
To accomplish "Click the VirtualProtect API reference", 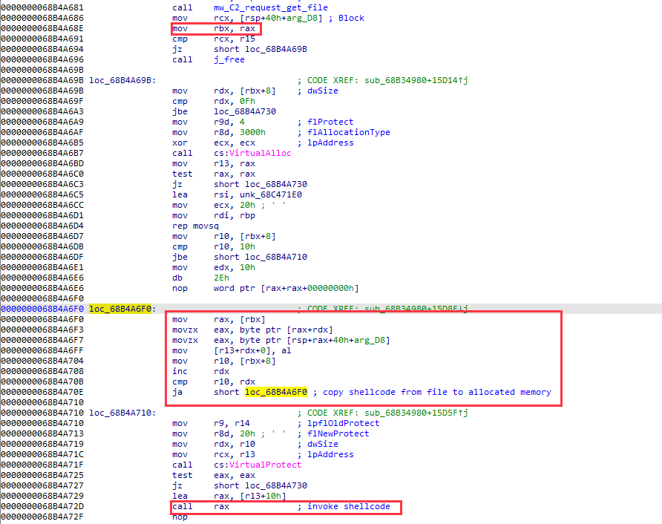I will tap(265, 465).
